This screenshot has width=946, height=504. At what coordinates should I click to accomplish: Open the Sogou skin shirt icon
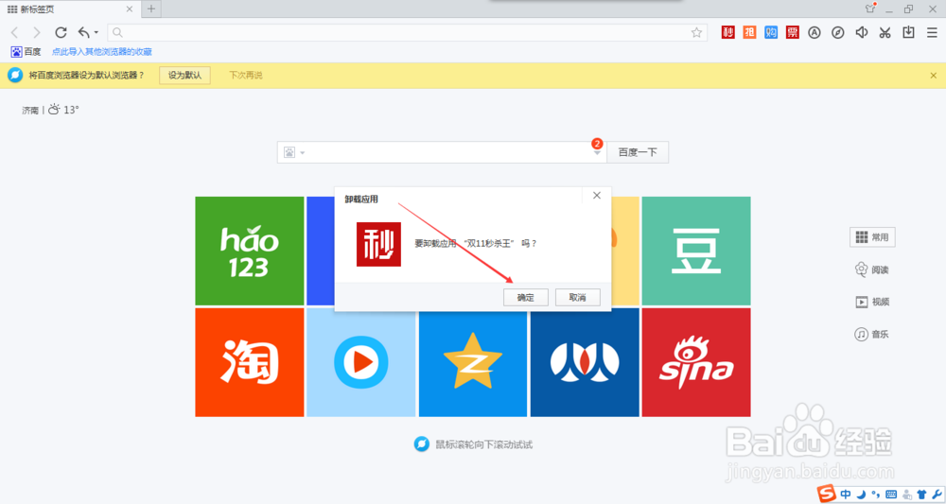tap(921, 495)
